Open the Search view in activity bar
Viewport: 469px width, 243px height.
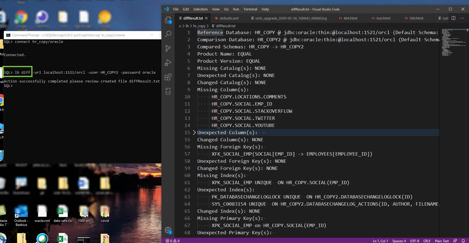168,34
